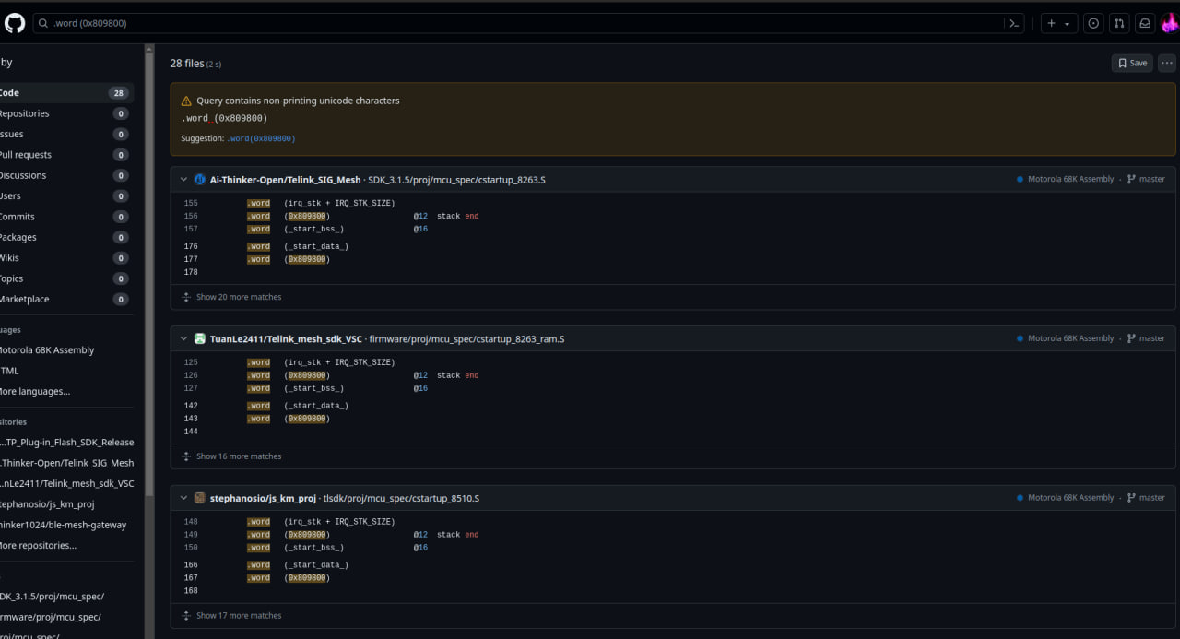Image resolution: width=1180 pixels, height=639 pixels.
Task: Collapse the Ai-Thinker-Open/Telink_SIG_Mesh result
Action: pos(183,180)
